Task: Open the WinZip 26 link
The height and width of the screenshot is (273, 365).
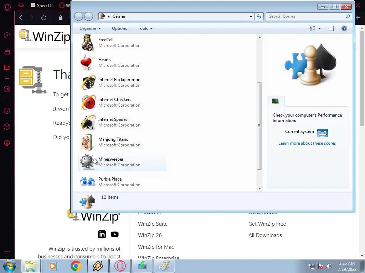Action: (150, 235)
